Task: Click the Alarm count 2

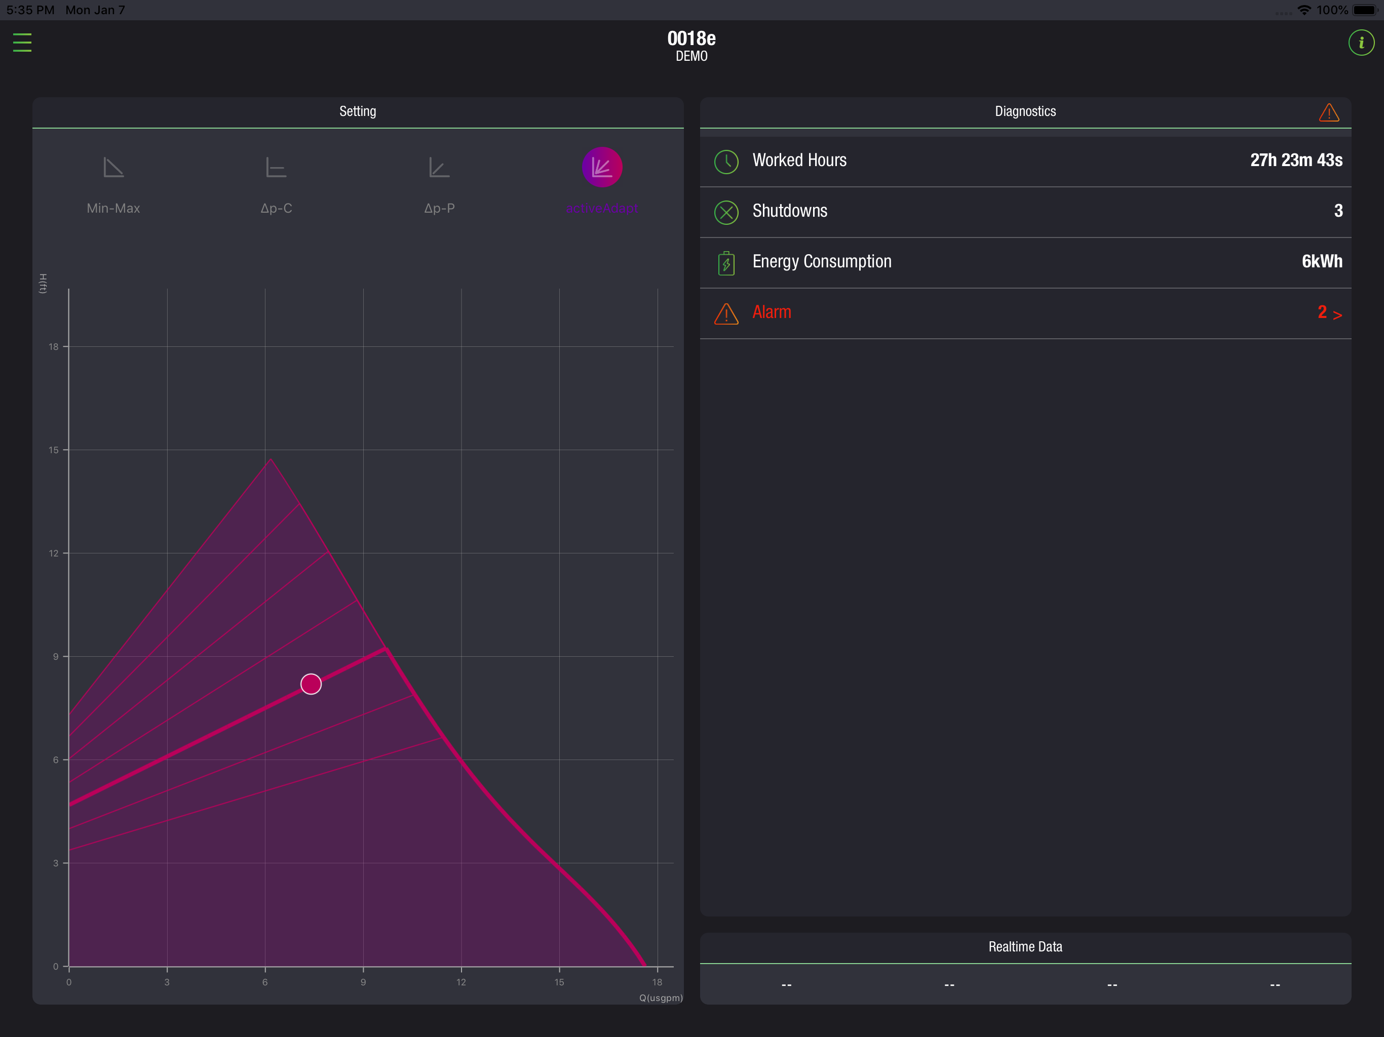Action: pyautogui.click(x=1321, y=312)
